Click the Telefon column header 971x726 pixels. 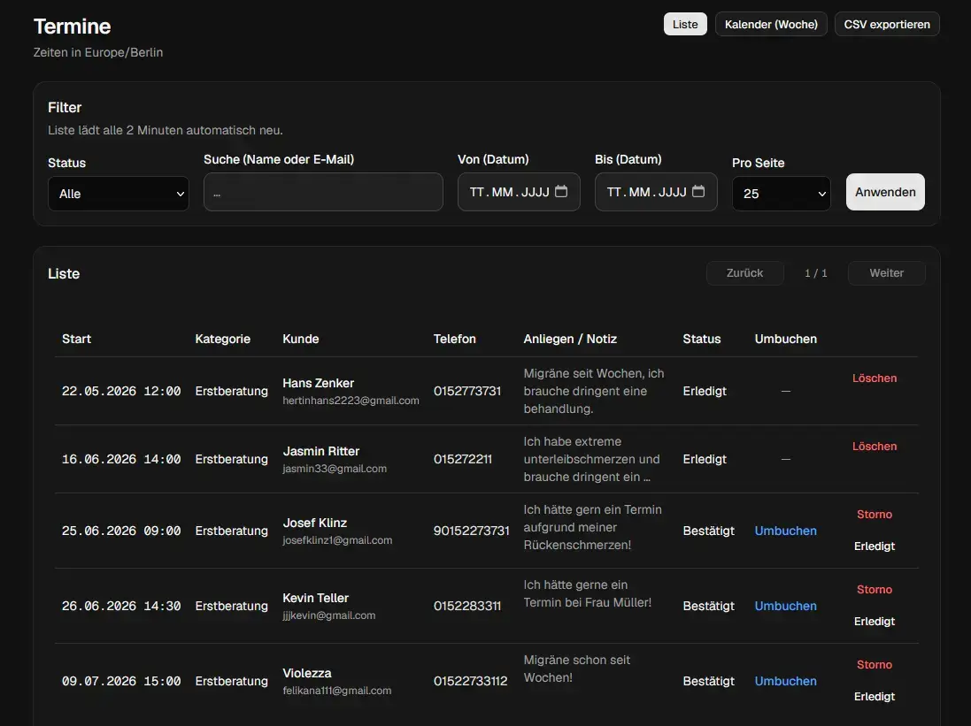click(x=455, y=339)
